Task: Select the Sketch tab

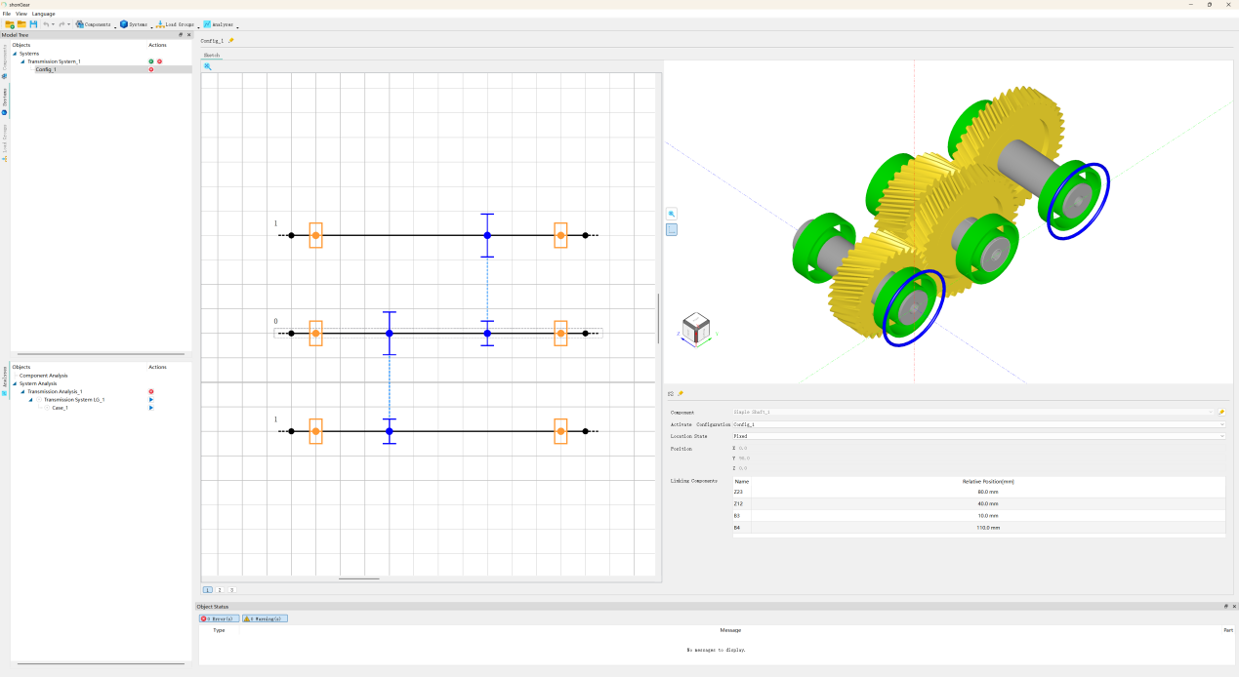Action: pos(211,56)
